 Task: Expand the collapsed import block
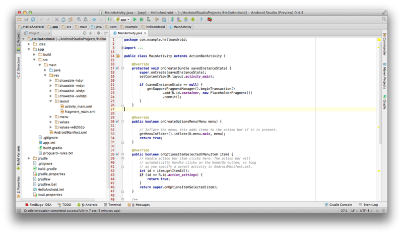pyautogui.click(x=122, y=48)
